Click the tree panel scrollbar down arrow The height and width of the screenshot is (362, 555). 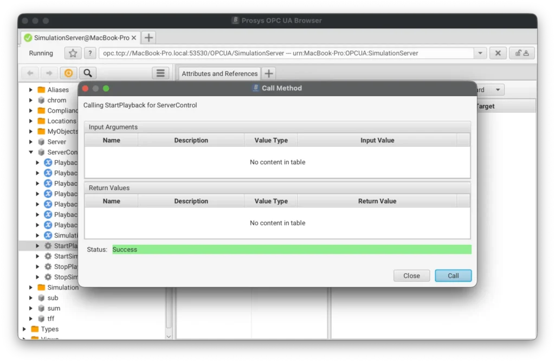point(169,337)
